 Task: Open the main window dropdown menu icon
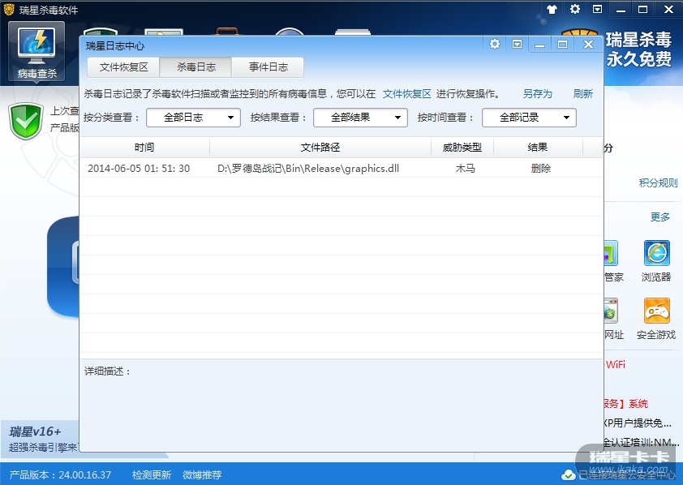(598, 9)
